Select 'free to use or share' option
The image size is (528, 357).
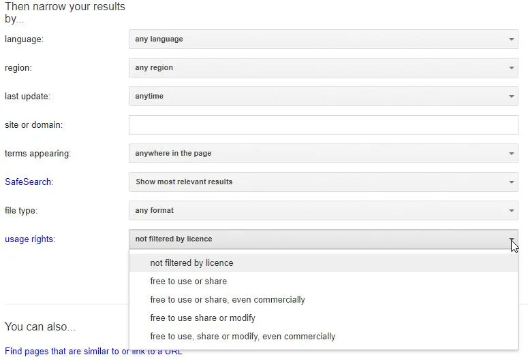pyautogui.click(x=323, y=282)
